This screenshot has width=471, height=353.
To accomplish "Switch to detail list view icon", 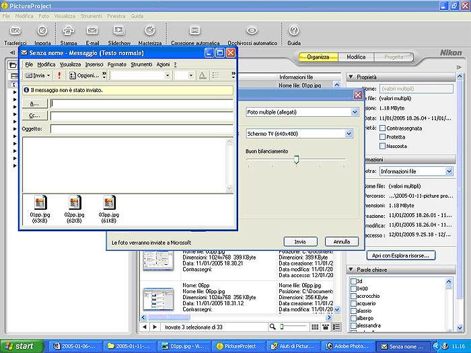I will pos(336,327).
